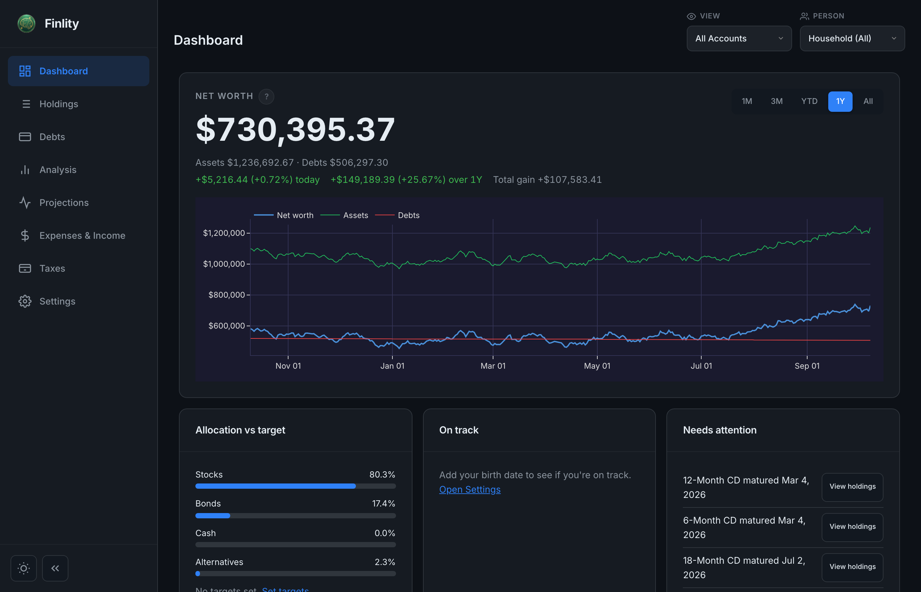Open the All Accounts view dropdown
Viewport: 921px width, 592px height.
(x=739, y=38)
